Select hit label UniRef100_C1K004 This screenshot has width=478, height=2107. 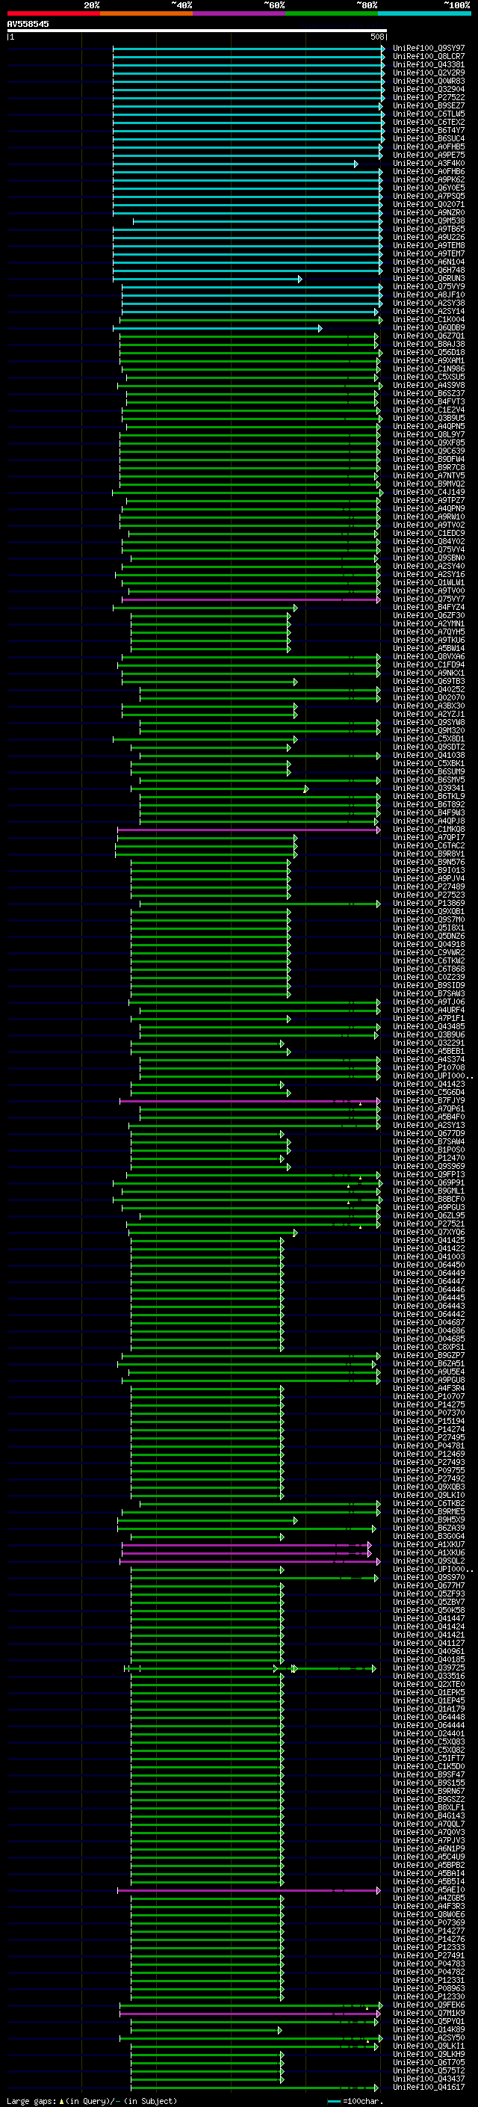point(429,320)
